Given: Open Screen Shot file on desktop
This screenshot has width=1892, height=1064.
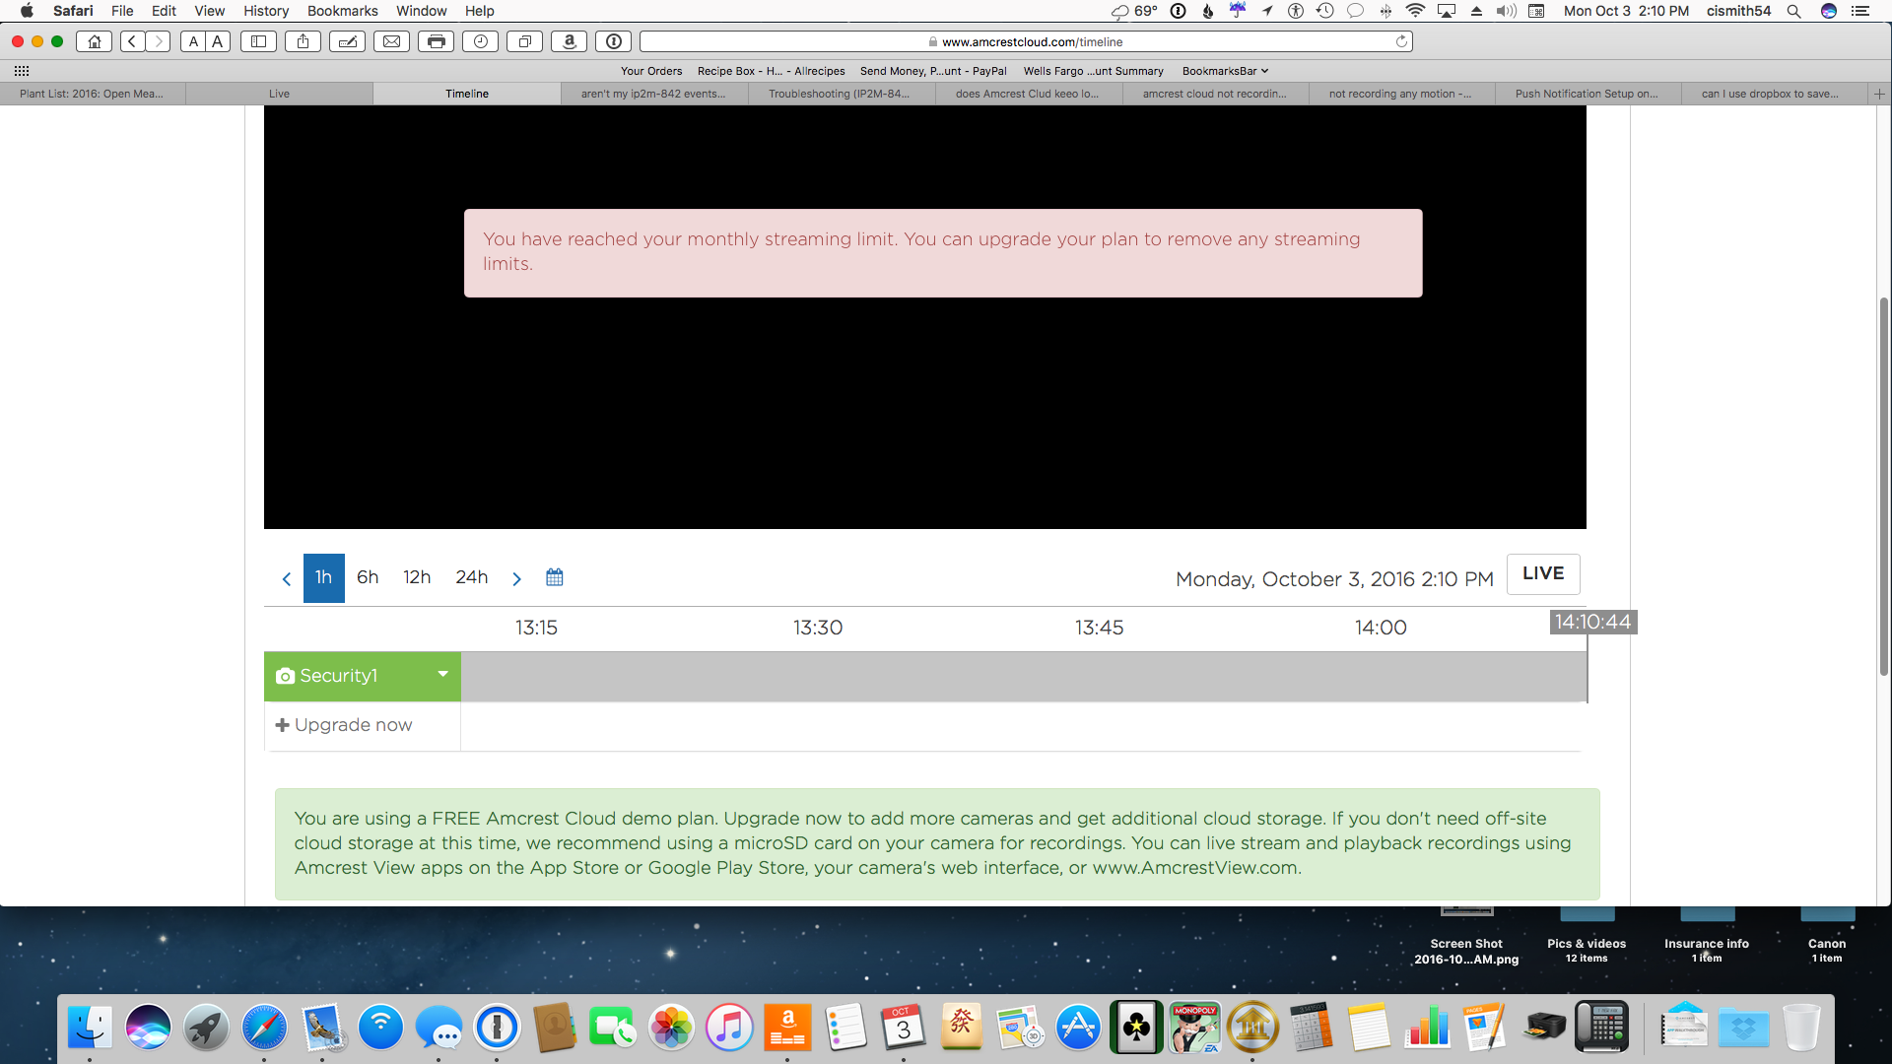Looking at the screenshot, I should [1466, 936].
